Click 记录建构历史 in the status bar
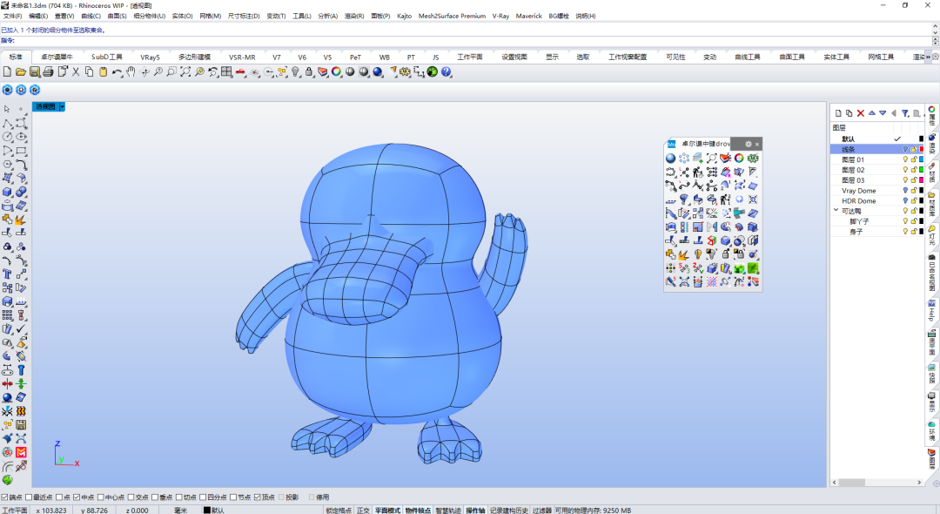This screenshot has height=514, width=940. 509,511
